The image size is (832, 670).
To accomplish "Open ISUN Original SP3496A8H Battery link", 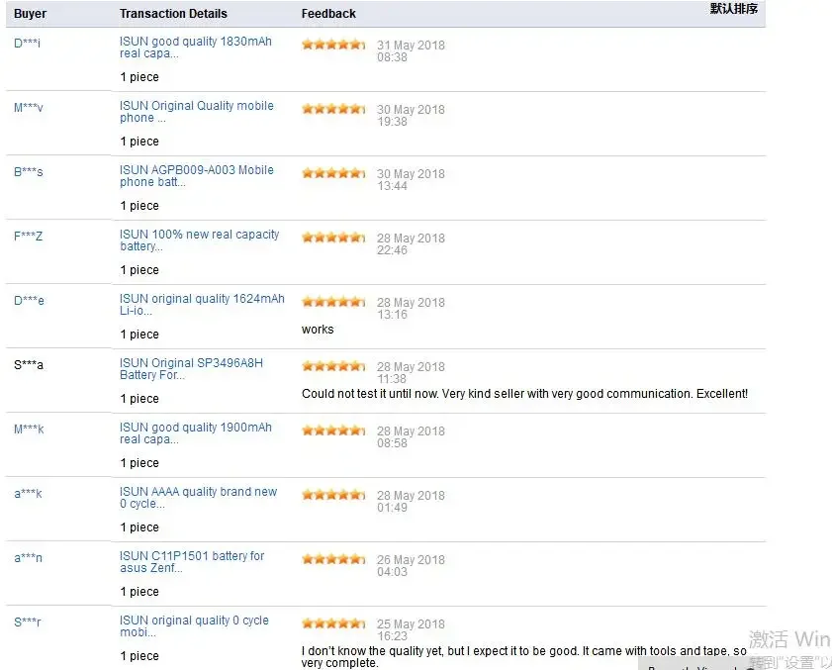I will click(x=191, y=368).
